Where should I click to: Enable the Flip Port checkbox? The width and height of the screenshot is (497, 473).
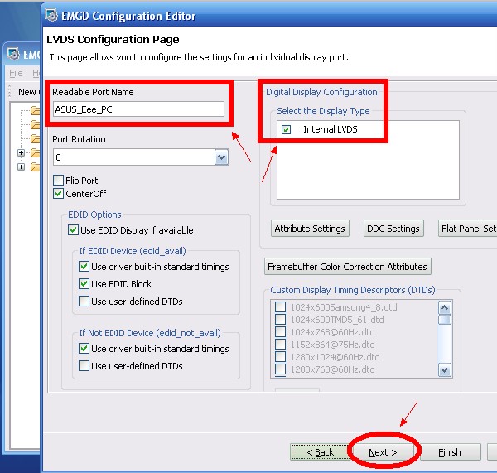[58, 181]
